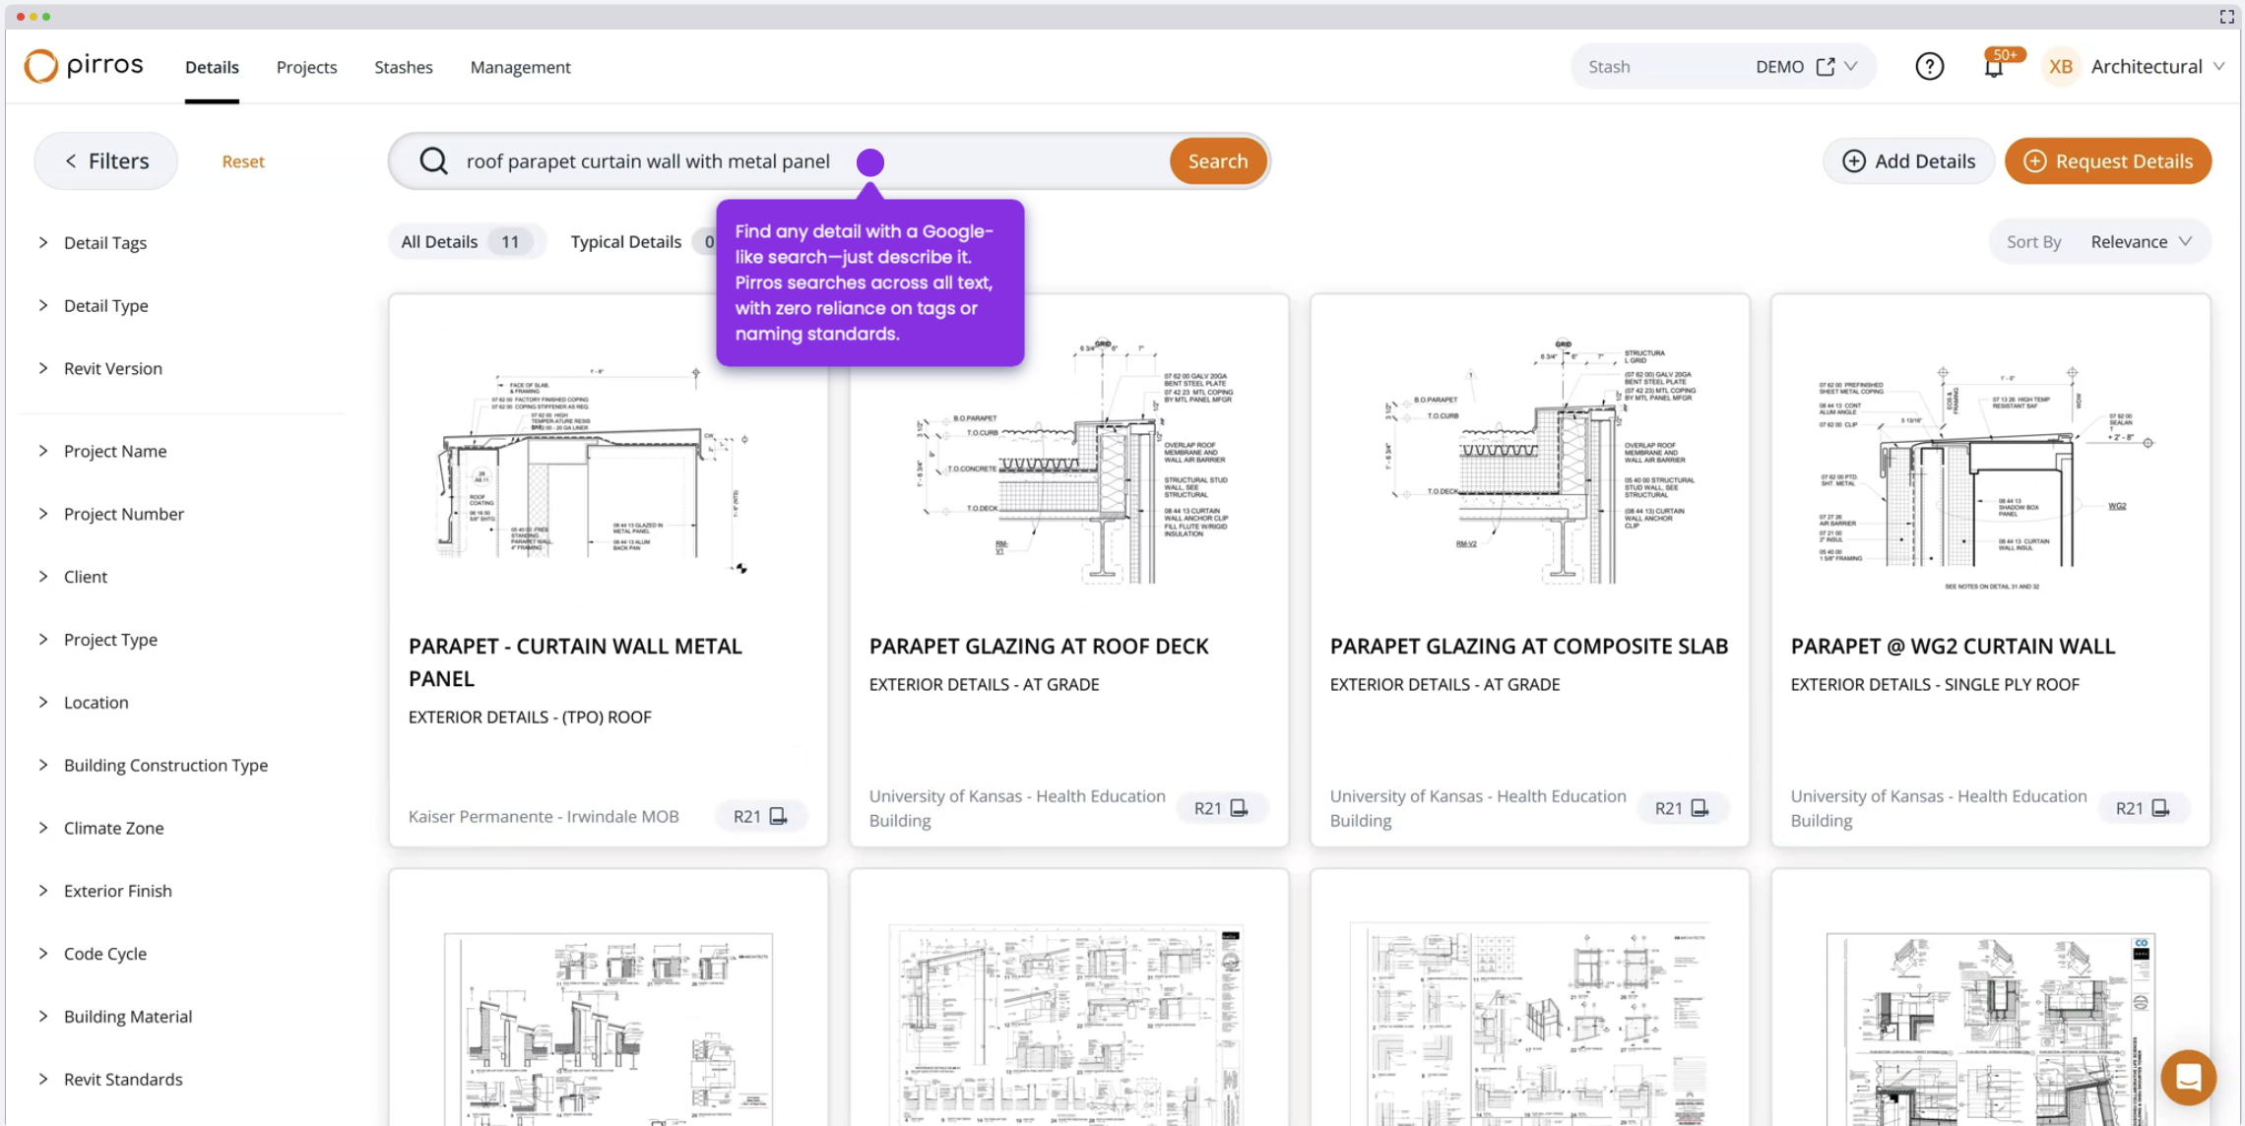The width and height of the screenshot is (2245, 1126).
Task: Open the Sort By Relevance dropdown
Action: point(2140,241)
